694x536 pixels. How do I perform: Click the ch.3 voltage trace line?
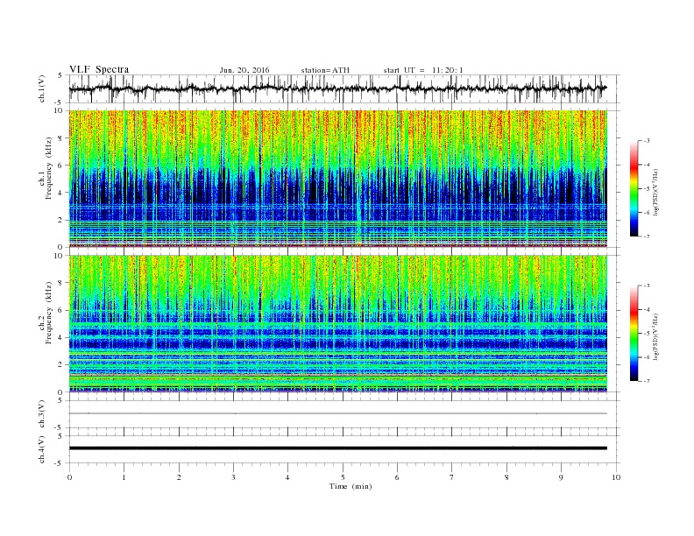click(338, 413)
